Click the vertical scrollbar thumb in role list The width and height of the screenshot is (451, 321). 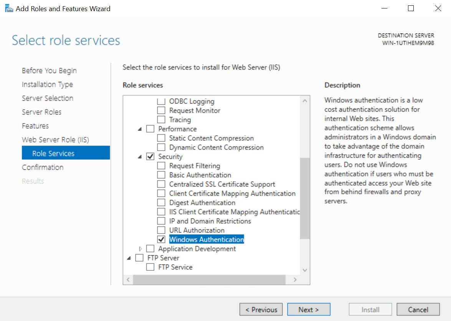[305, 198]
